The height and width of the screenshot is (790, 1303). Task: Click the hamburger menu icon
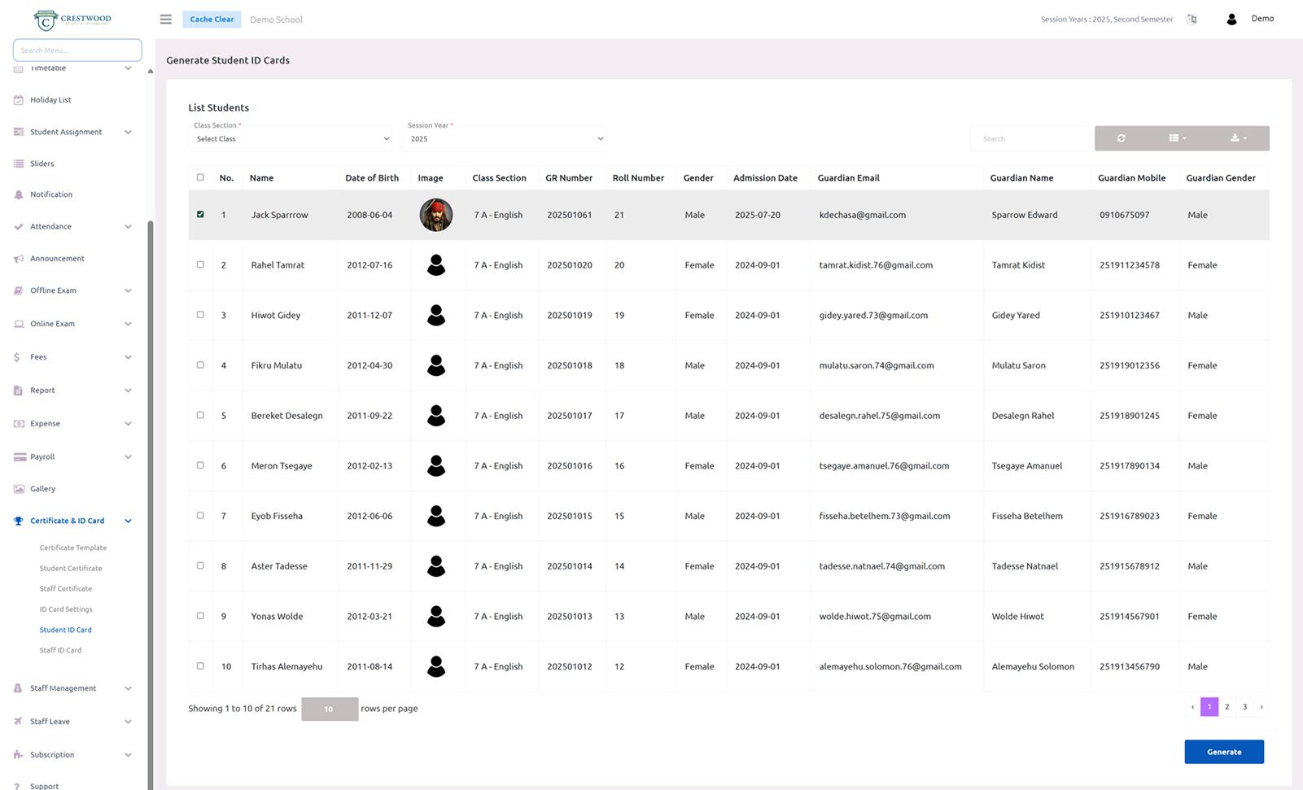click(x=166, y=20)
